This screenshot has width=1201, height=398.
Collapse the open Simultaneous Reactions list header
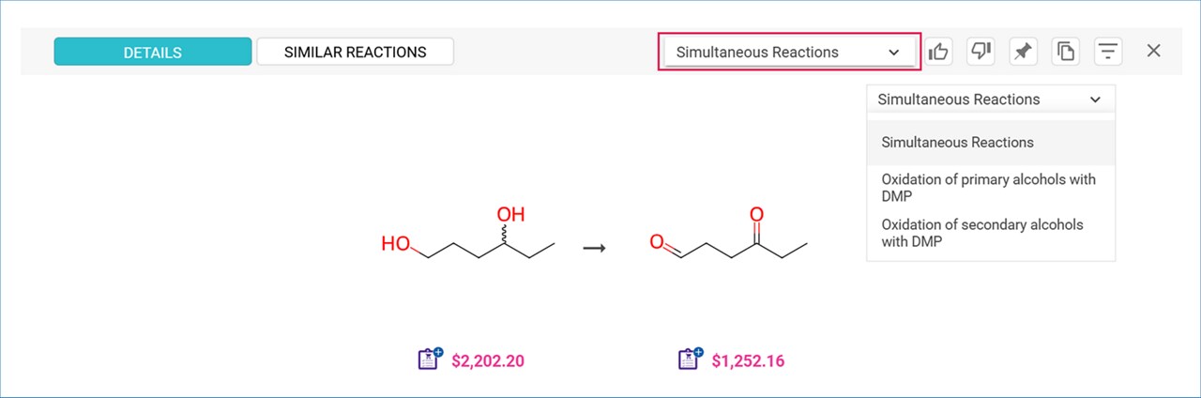coord(990,99)
